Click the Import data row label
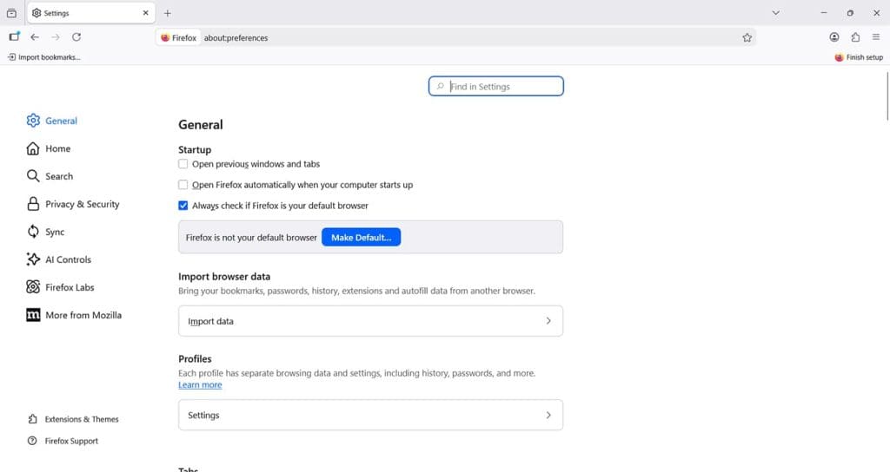The height and width of the screenshot is (472, 890). coord(210,321)
